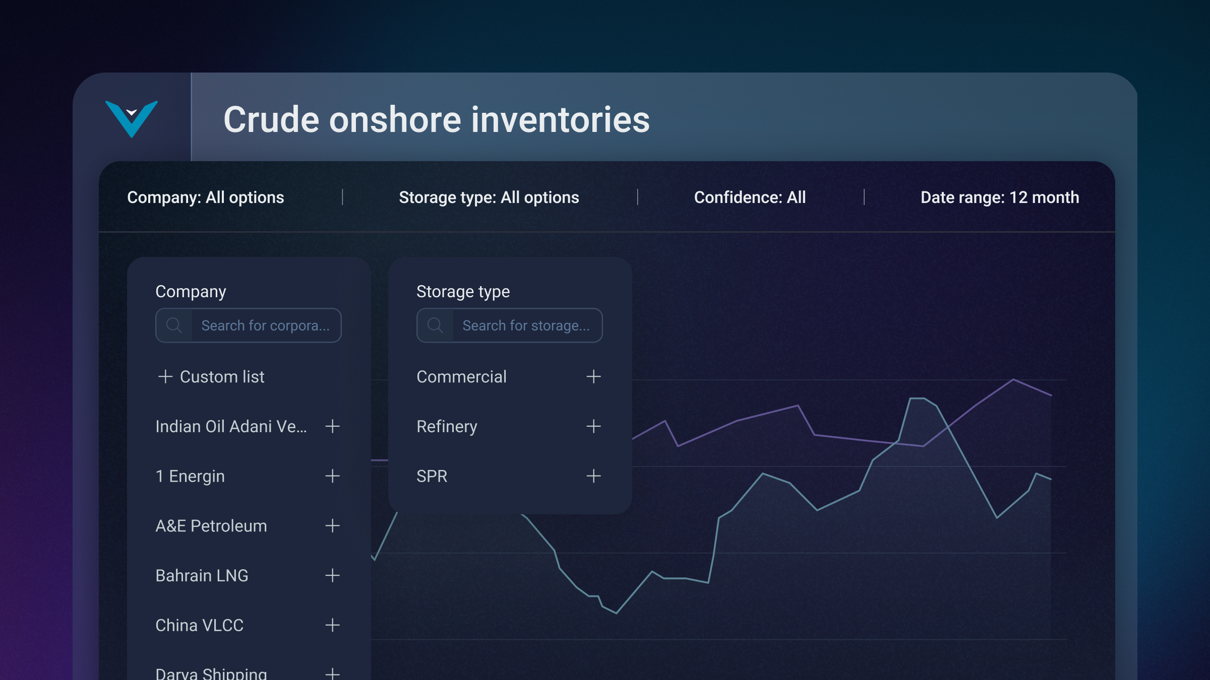Open the Storage type: All options filter
The width and height of the screenshot is (1210, 680).
(489, 197)
